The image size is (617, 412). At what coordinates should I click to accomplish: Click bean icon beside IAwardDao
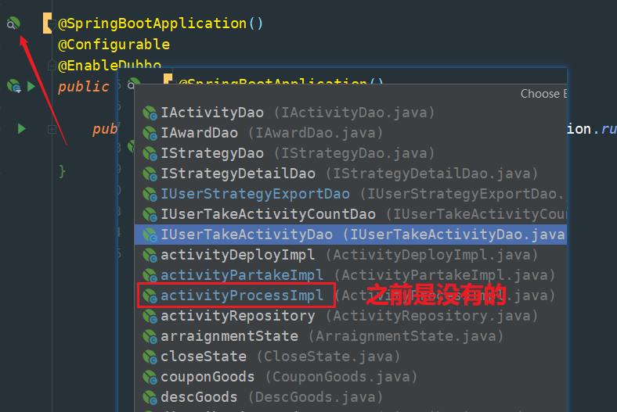[150, 133]
